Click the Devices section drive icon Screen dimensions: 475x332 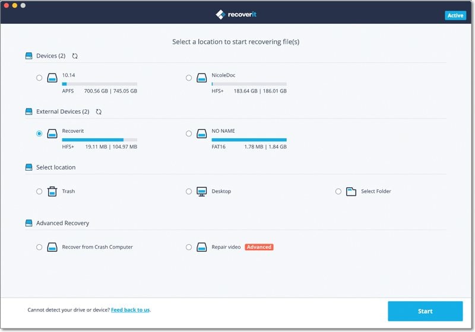point(28,56)
